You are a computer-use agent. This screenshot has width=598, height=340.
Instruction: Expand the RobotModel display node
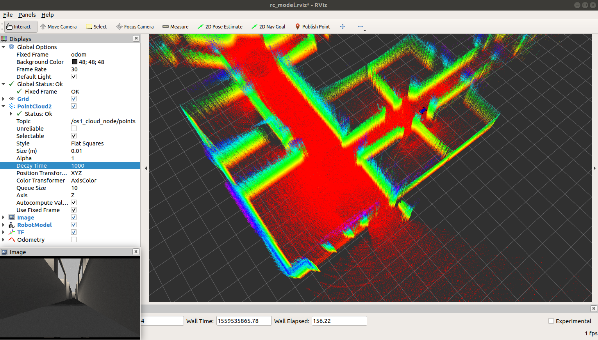click(4, 225)
